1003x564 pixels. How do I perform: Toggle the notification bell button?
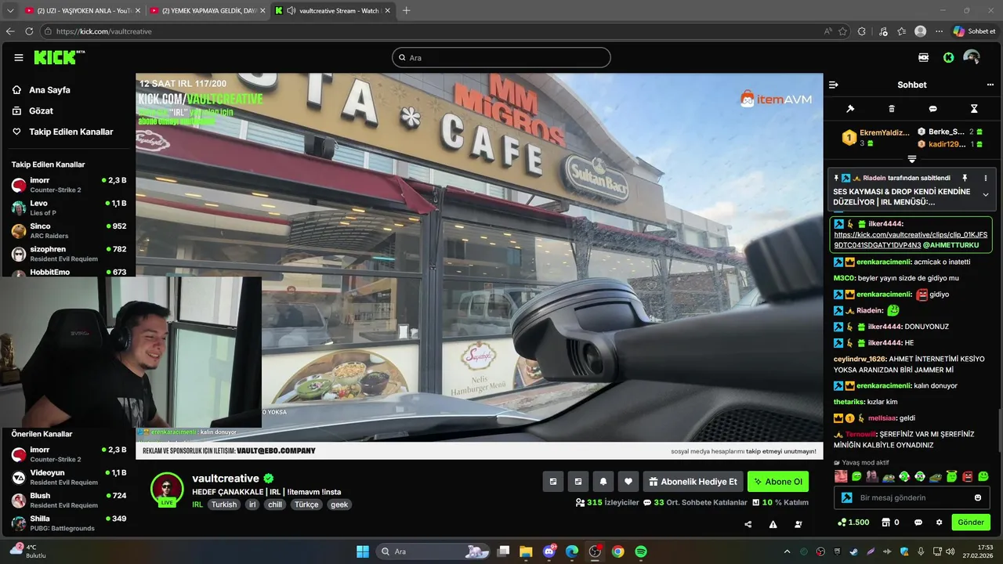pyautogui.click(x=603, y=481)
